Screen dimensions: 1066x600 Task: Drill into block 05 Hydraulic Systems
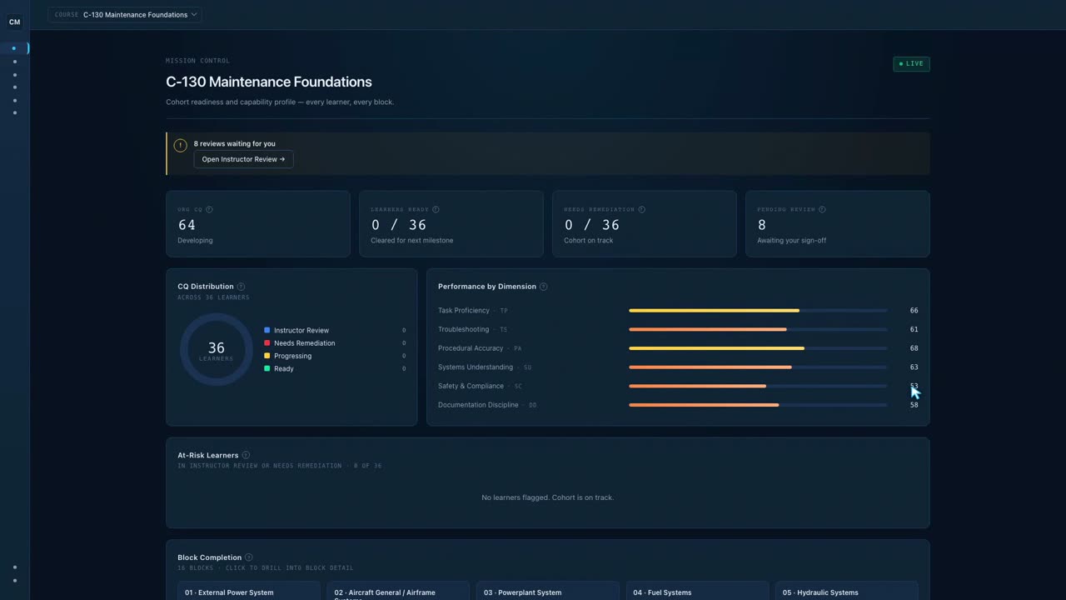pos(846,592)
